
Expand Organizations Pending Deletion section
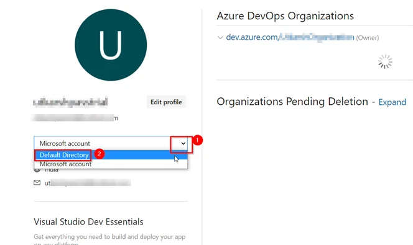[x=392, y=102]
